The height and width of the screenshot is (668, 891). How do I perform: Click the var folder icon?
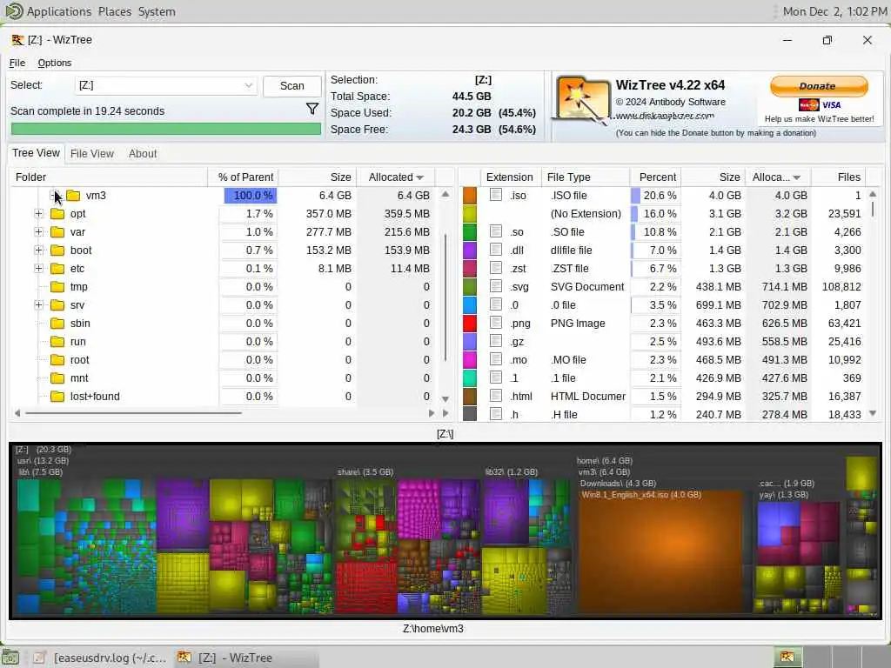(x=57, y=231)
